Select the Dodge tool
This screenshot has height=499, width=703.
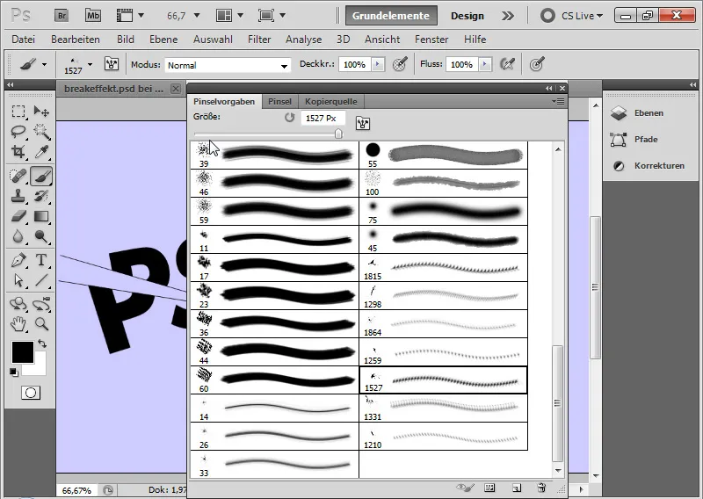click(x=41, y=236)
